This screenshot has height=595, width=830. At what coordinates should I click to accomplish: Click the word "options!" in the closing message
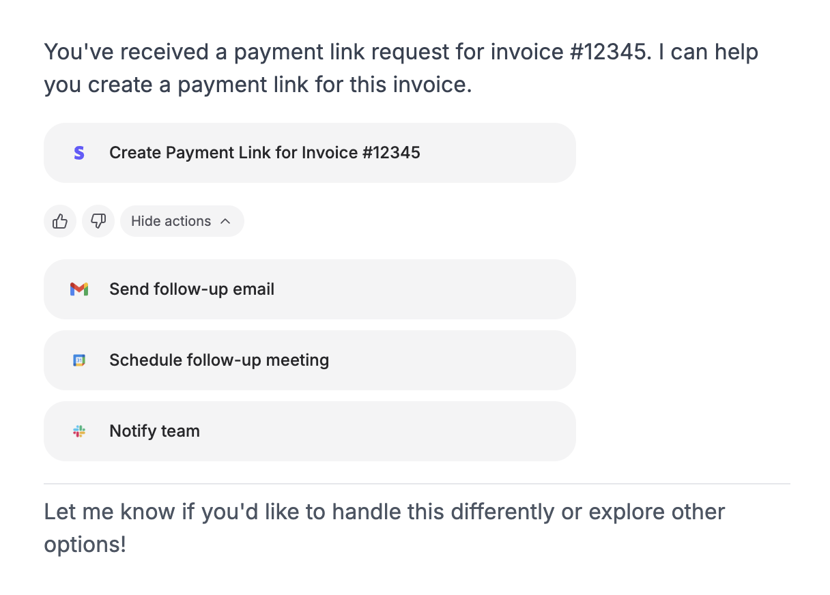tap(85, 545)
